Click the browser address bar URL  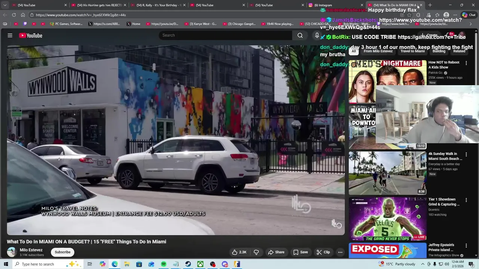pos(81,15)
